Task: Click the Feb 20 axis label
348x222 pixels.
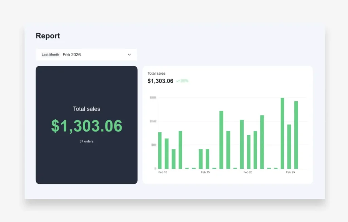Action: coord(248,173)
